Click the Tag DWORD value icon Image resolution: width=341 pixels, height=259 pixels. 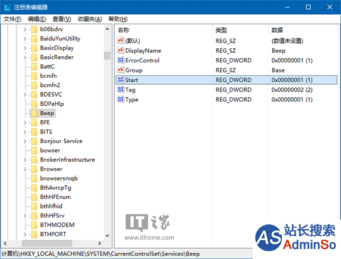pos(120,90)
